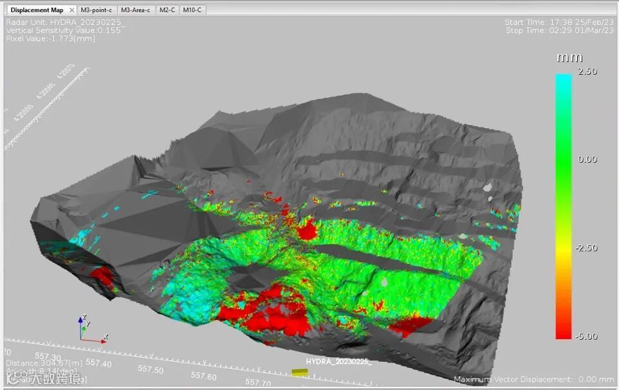The width and height of the screenshot is (619, 390).
Task: Click the HYDRA_20230225_ radar label
Action: [338, 362]
